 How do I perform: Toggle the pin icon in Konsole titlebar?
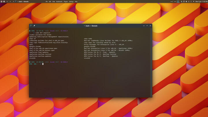coord(34,26)
